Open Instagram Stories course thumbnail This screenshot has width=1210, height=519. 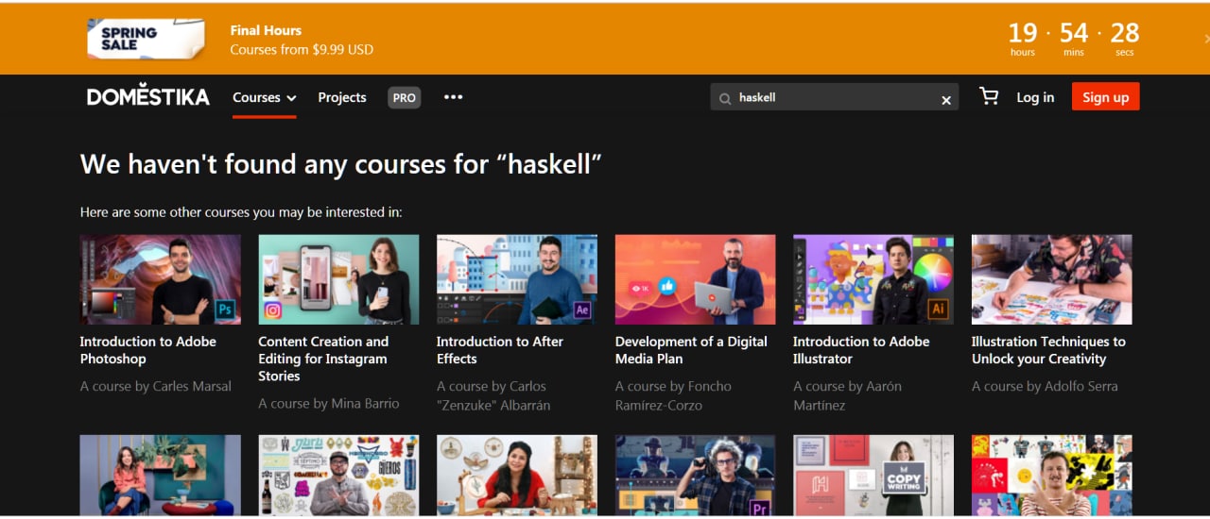pos(338,279)
